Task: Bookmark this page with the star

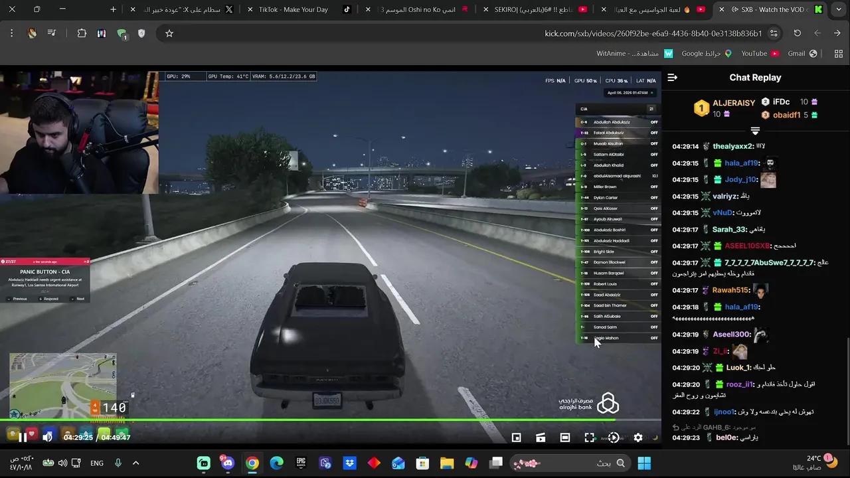Action: pyautogui.click(x=169, y=33)
